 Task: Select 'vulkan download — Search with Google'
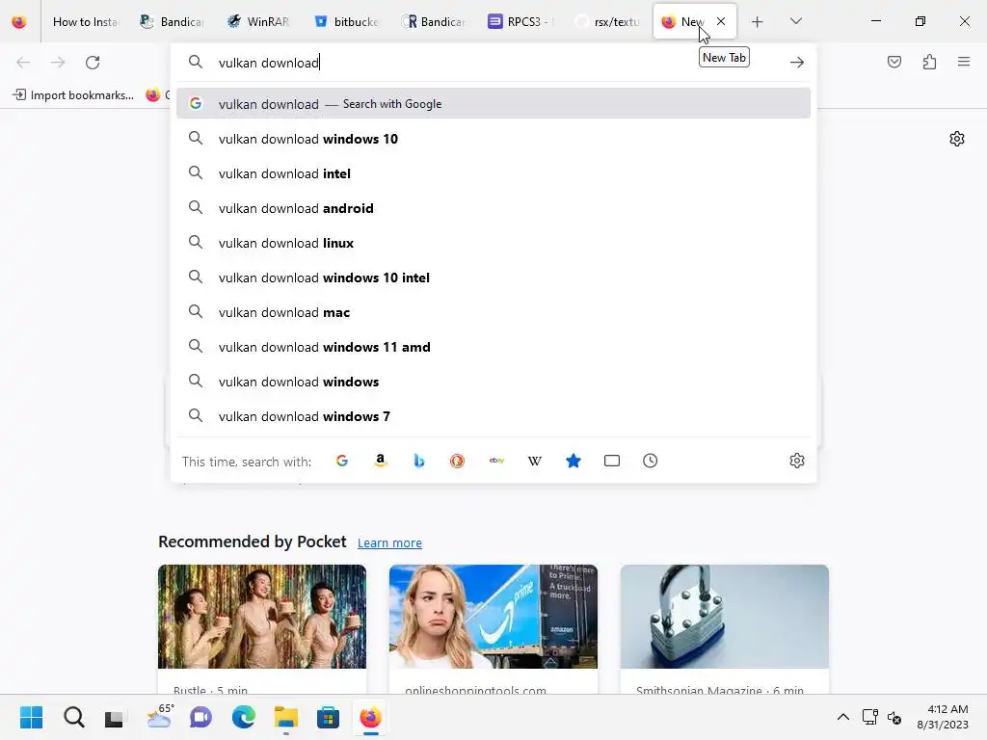click(493, 104)
